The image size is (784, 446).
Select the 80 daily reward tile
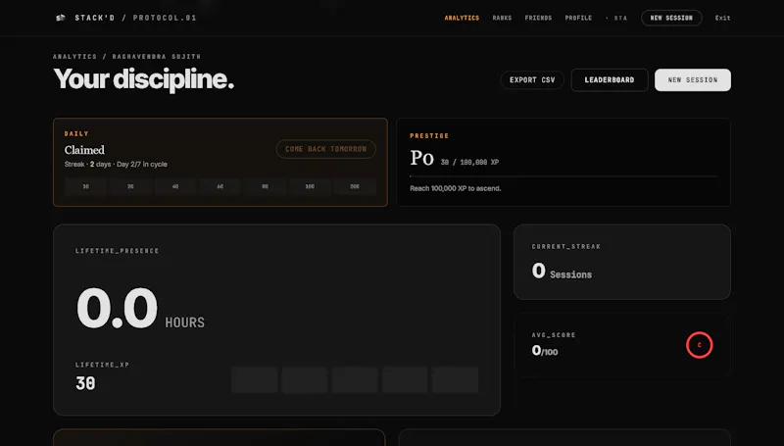265,186
